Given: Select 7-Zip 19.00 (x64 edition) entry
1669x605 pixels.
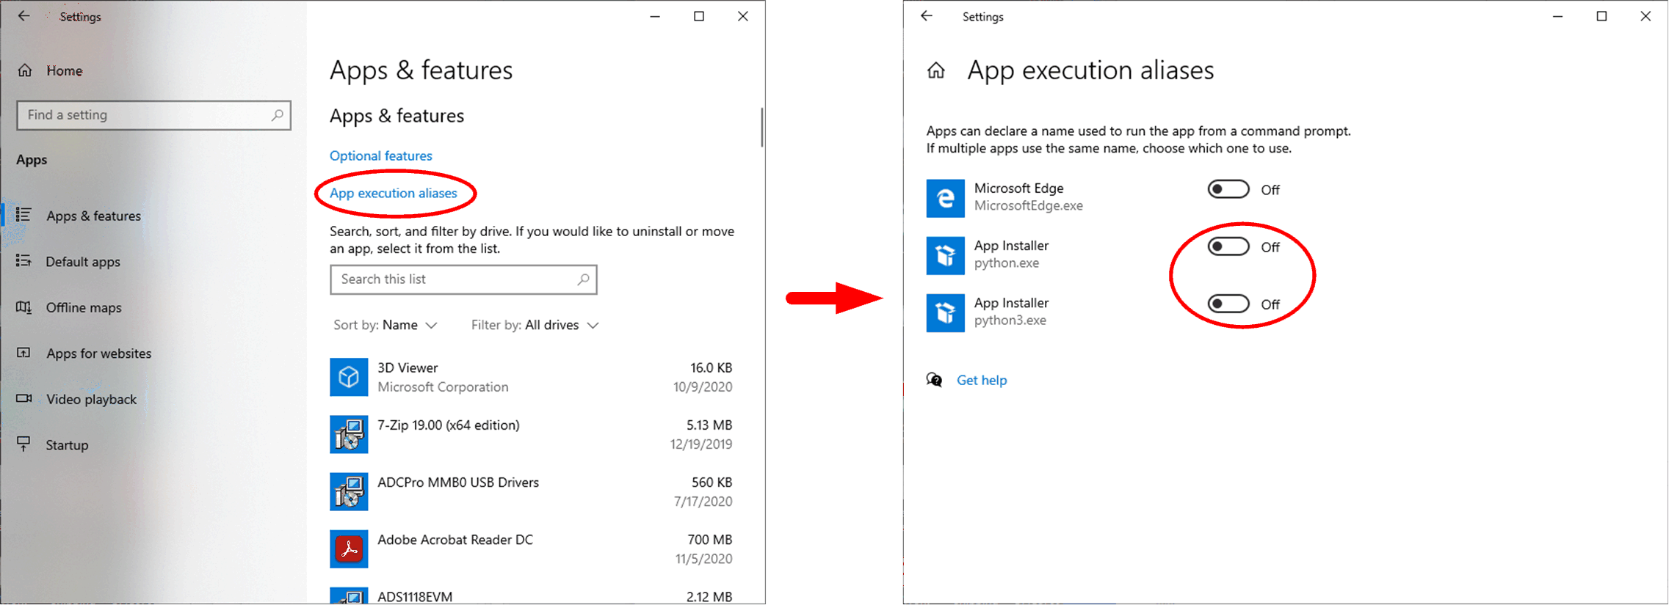Looking at the screenshot, I should point(532,434).
